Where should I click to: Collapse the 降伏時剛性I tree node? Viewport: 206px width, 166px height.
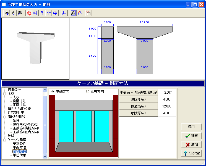point(5,117)
